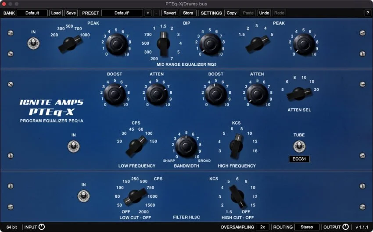Click the Ignite Amps PTEq-X logo
Viewport: 373px width, 232px height.
[x=51, y=107]
